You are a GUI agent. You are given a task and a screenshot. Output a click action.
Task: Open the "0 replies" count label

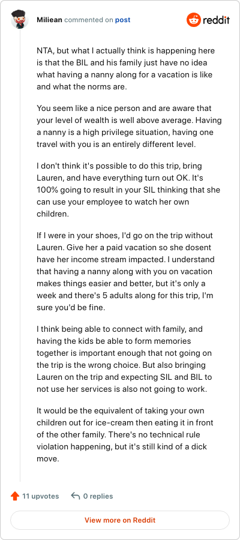[98, 496]
